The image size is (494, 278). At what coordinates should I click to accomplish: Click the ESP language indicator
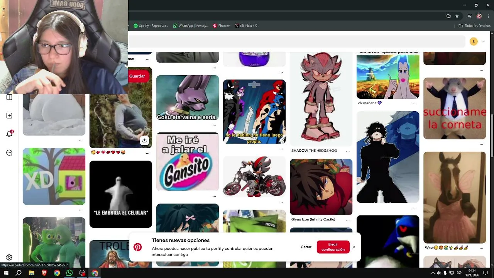click(x=459, y=273)
